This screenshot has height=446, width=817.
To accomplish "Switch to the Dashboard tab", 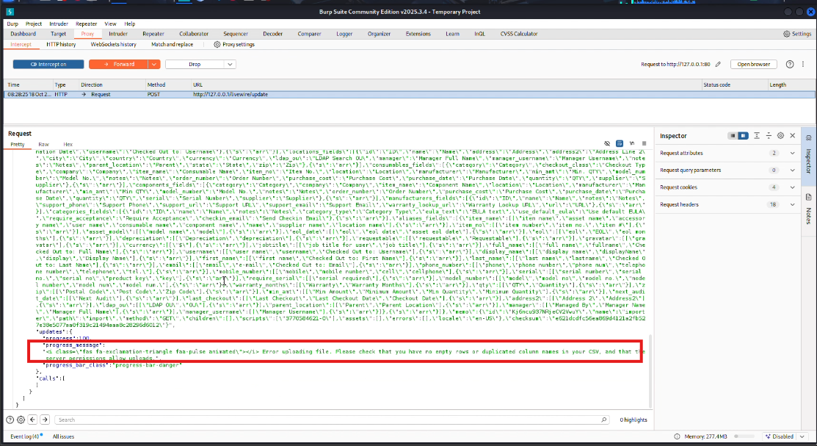I will (23, 34).
